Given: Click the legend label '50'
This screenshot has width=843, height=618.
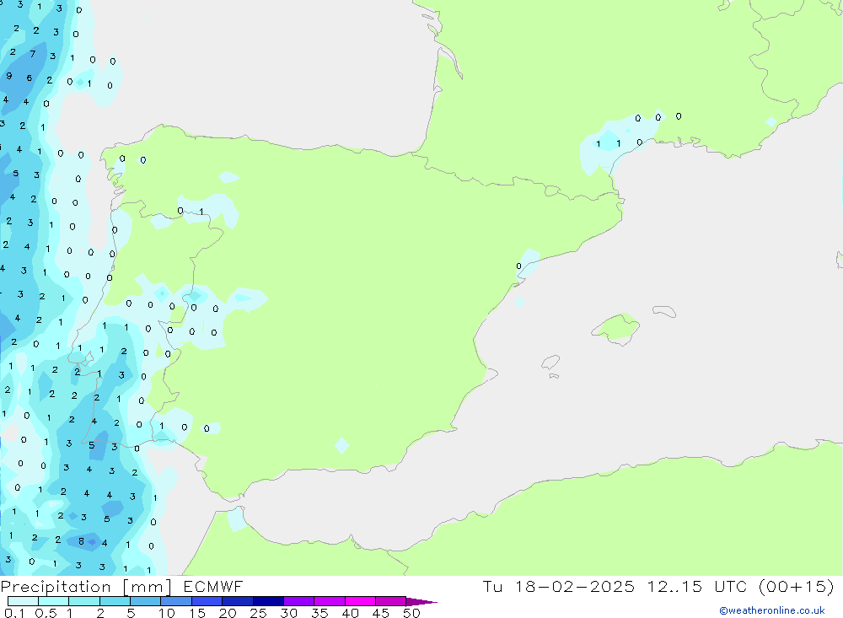Looking at the screenshot, I should click(x=411, y=613).
